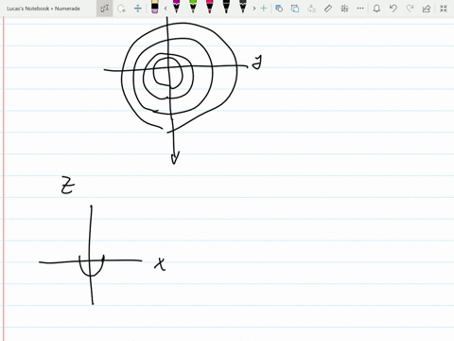Open the Math assistant tool

344,9
